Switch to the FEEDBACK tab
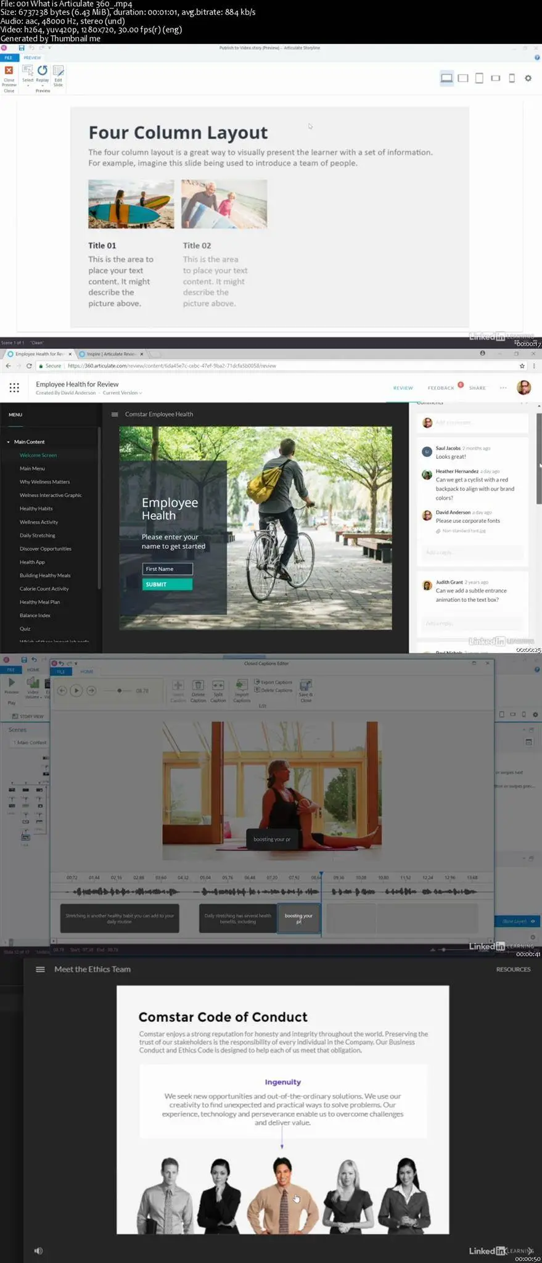The height and width of the screenshot is (1263, 542). tap(441, 388)
